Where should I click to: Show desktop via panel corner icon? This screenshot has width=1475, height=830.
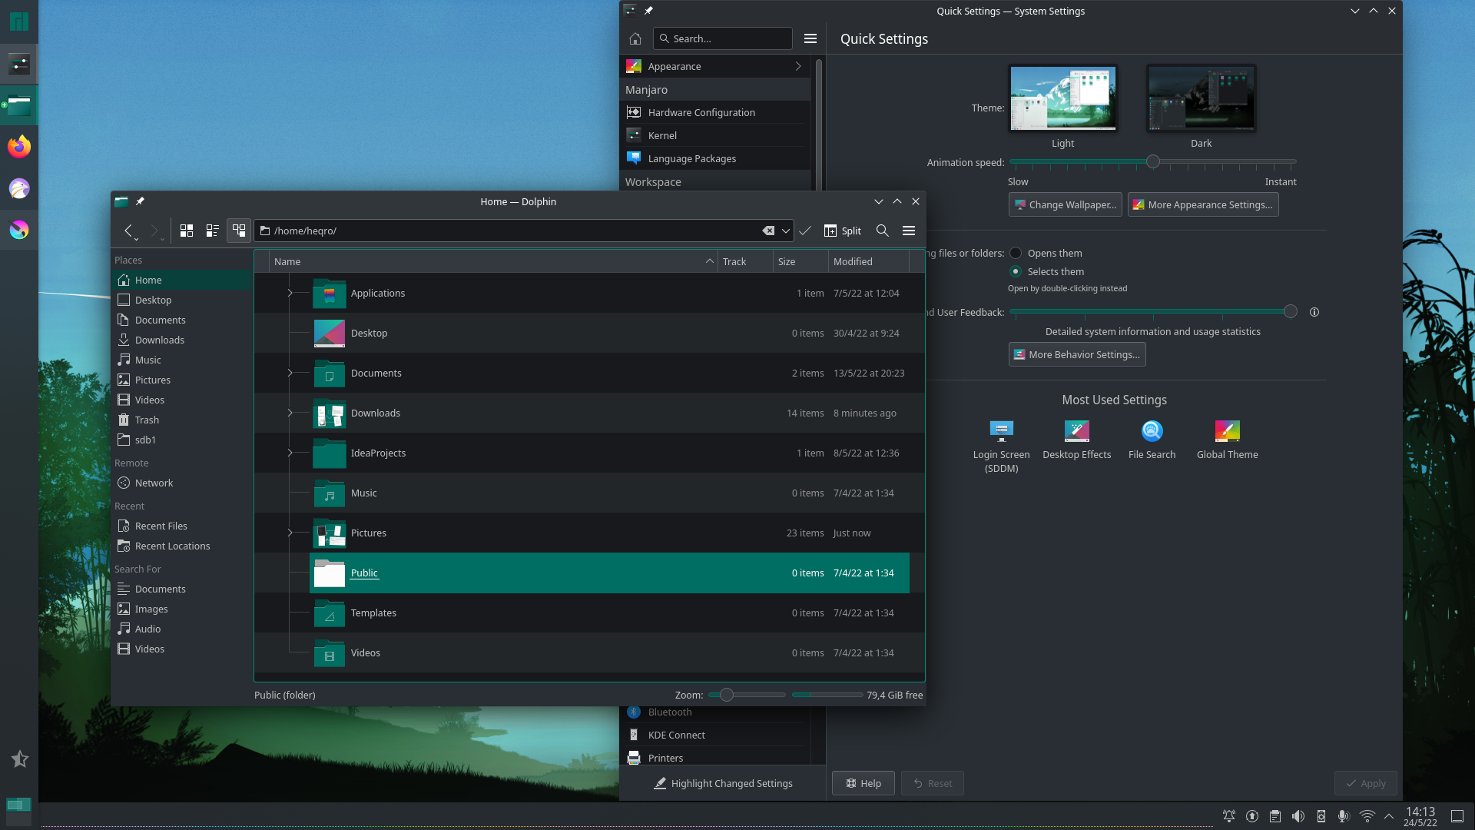[x=1457, y=816]
